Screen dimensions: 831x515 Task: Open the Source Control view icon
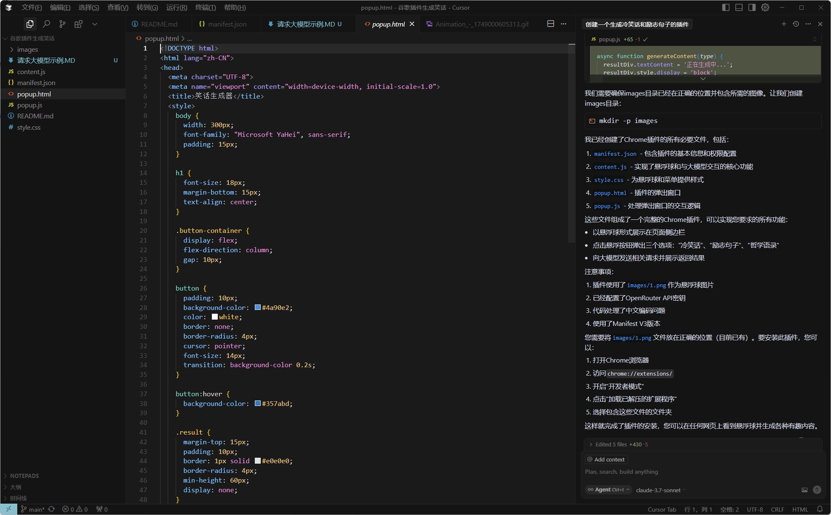click(x=62, y=24)
